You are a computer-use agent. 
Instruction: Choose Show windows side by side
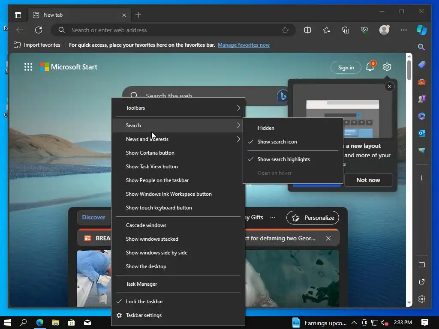click(x=178, y=253)
